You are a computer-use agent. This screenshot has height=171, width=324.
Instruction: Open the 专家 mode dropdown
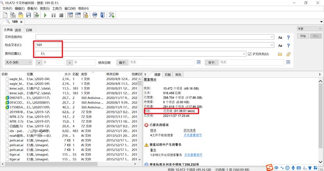309,29
